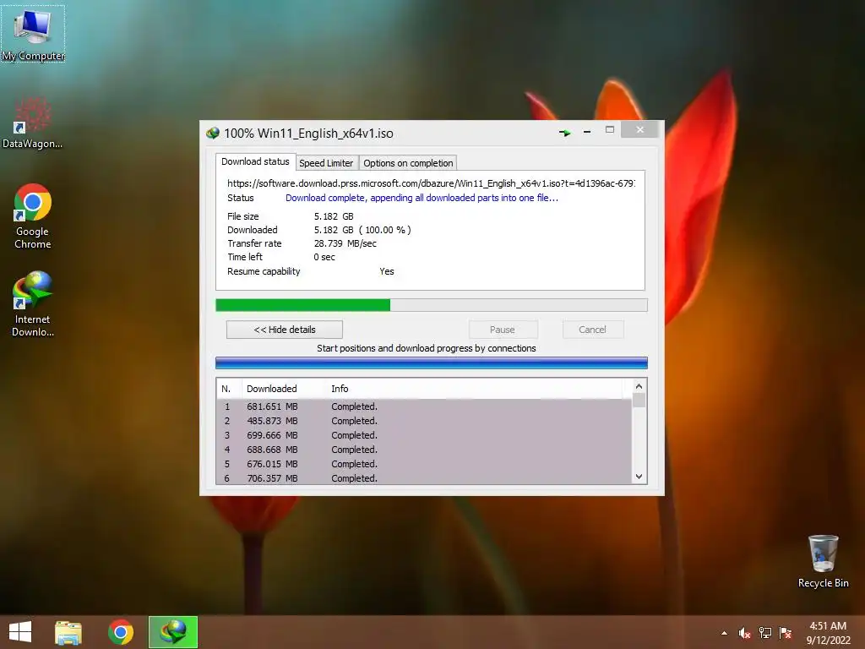Click the download URL text
865x649 pixels.
tap(431, 183)
